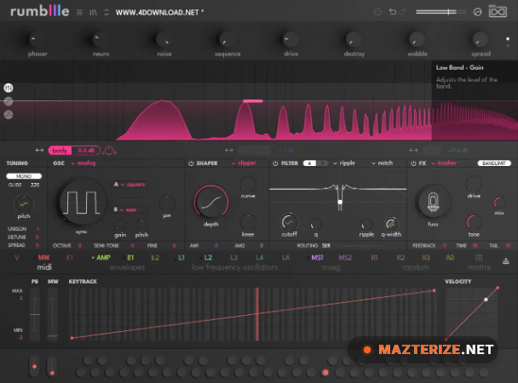This screenshot has width=518, height=383.
Task: Toggle the MONO button in Tuning
Action: coord(24,176)
